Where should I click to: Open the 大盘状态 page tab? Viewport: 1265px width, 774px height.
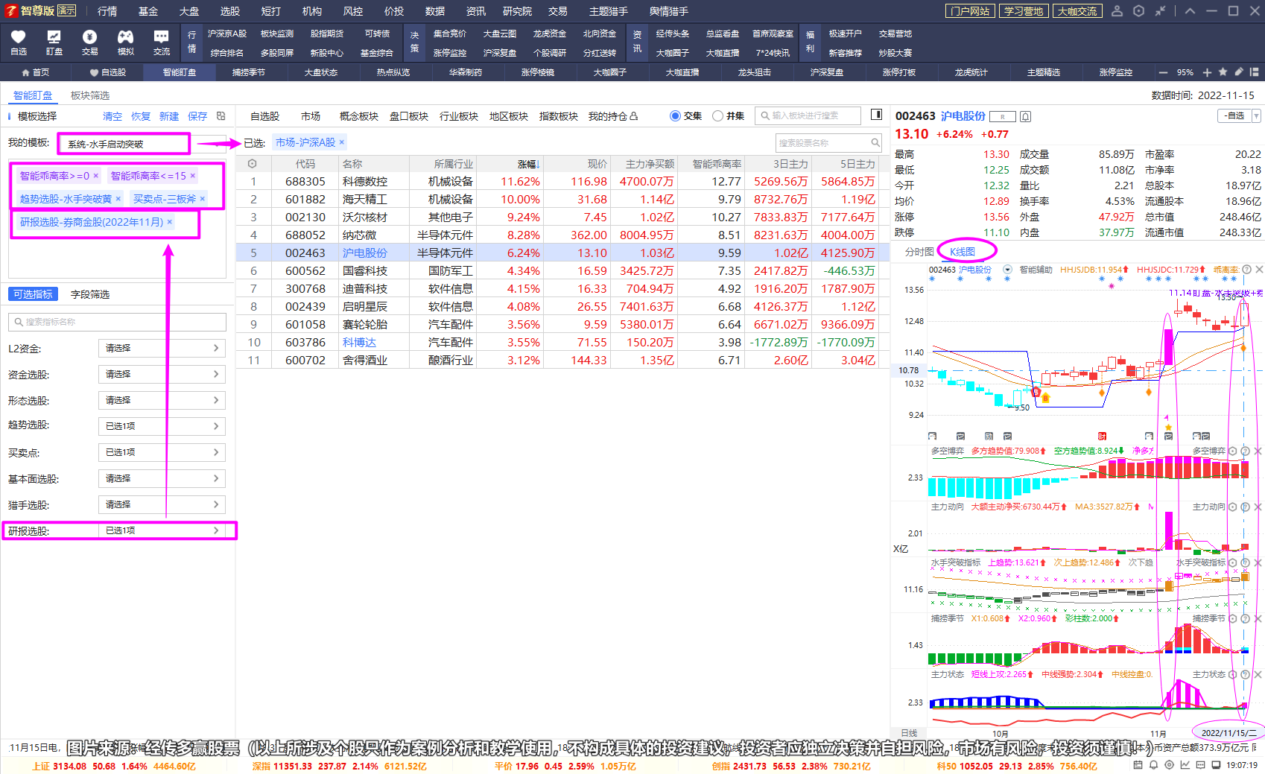[x=321, y=72]
